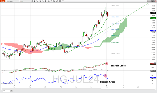Select the 61.80% Fibonacci level label

pos(115,35)
